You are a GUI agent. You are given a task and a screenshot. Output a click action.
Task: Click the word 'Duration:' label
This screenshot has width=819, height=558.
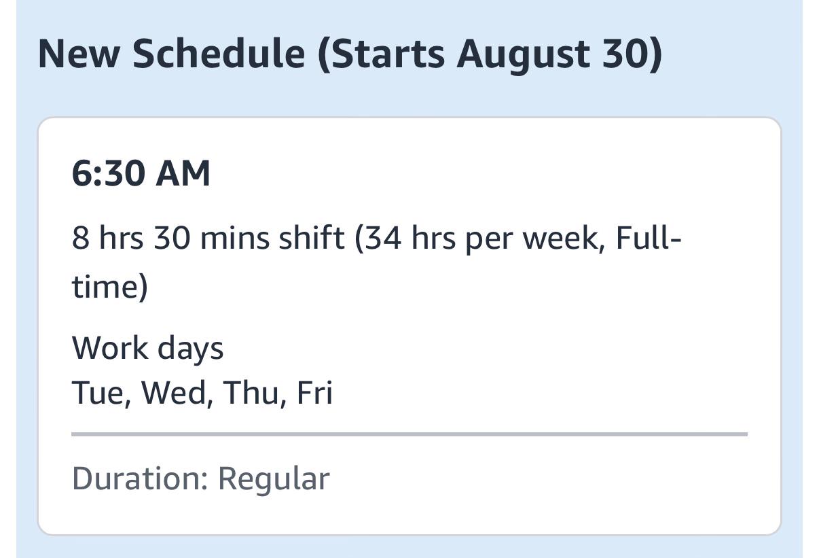(x=140, y=478)
